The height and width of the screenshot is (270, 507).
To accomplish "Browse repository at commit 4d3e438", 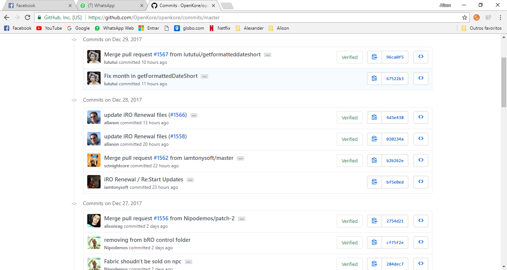I will pyautogui.click(x=421, y=118).
